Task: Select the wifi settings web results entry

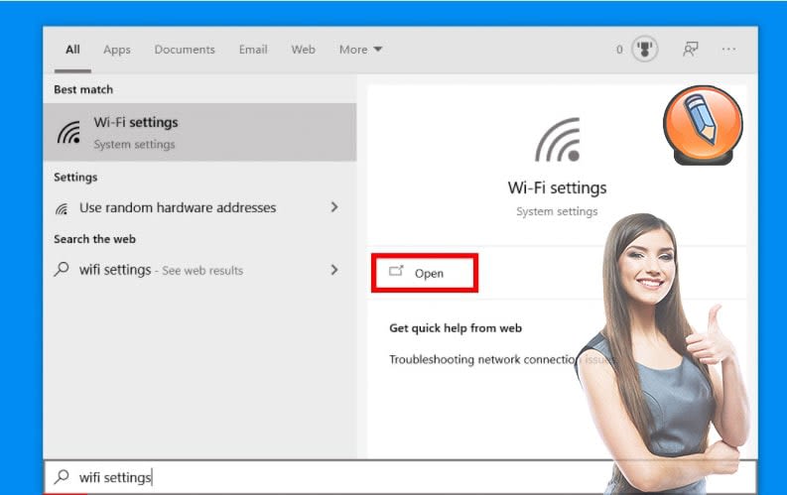Action: coord(199,271)
